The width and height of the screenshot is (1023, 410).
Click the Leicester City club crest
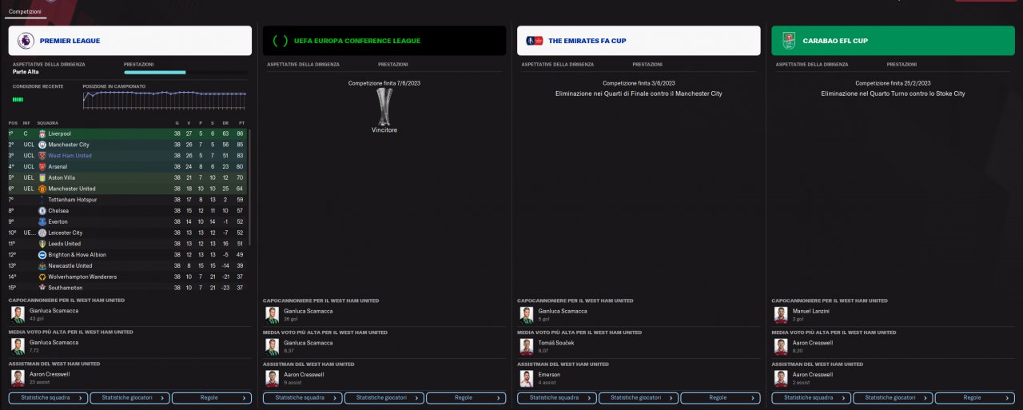(x=42, y=233)
